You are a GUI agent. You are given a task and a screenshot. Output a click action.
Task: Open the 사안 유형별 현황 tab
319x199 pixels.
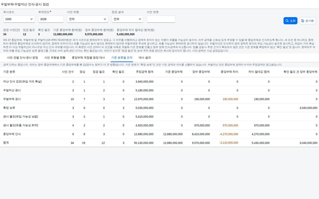tap(55, 58)
